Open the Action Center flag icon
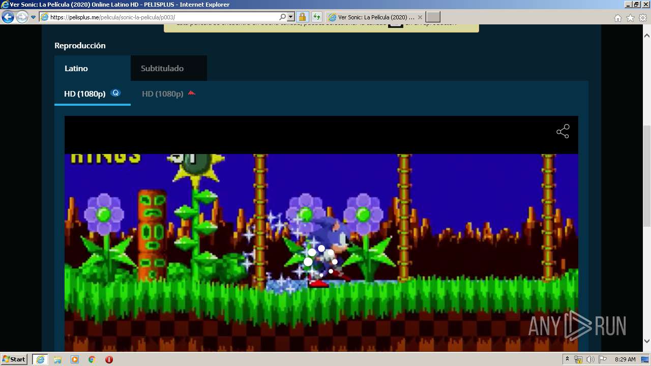Image resolution: width=651 pixels, height=366 pixels. coord(603,359)
